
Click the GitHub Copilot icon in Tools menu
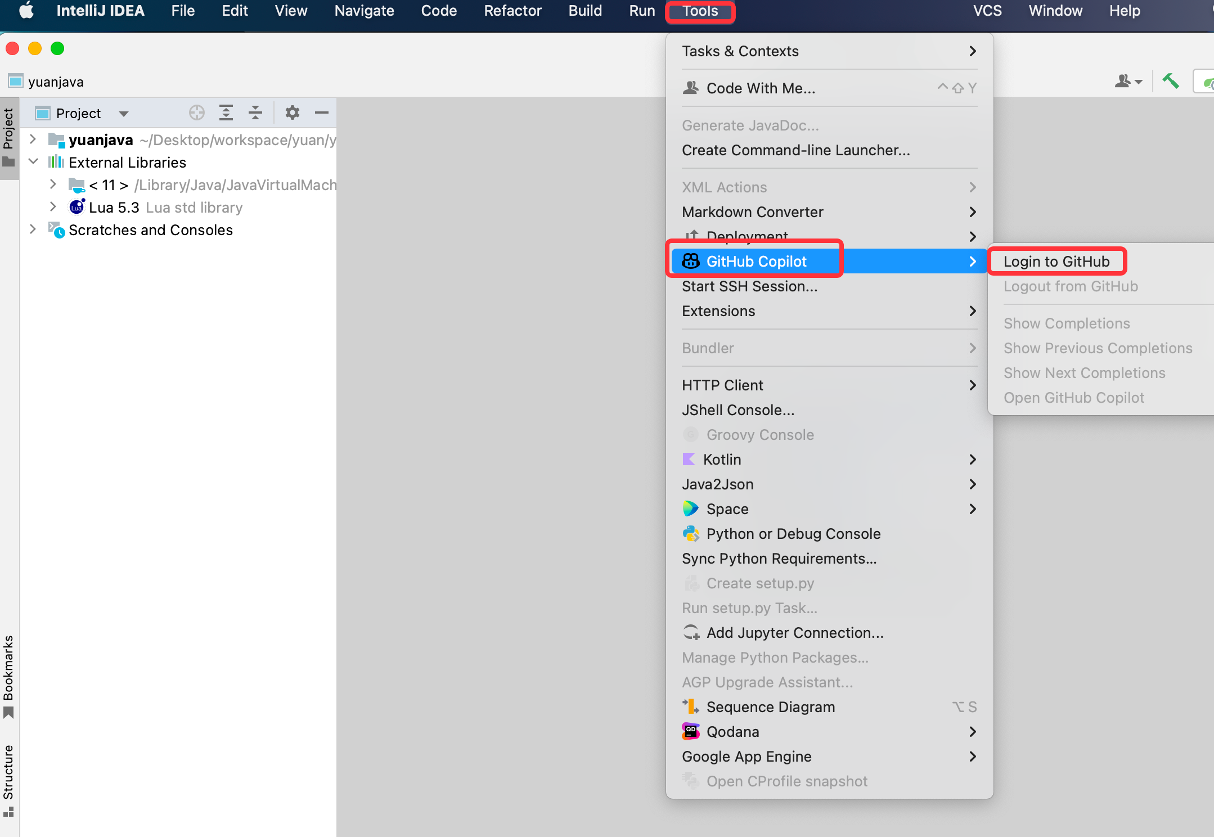click(691, 261)
